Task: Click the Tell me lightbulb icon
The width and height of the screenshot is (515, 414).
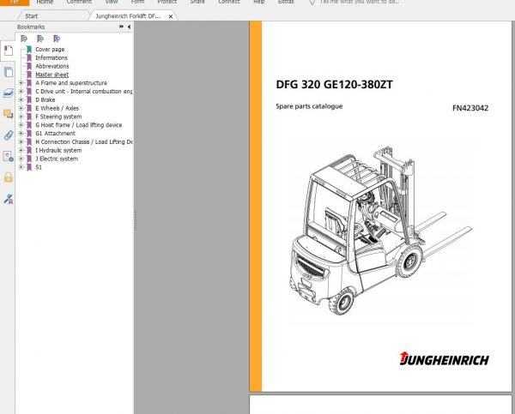Action: tap(312, 3)
